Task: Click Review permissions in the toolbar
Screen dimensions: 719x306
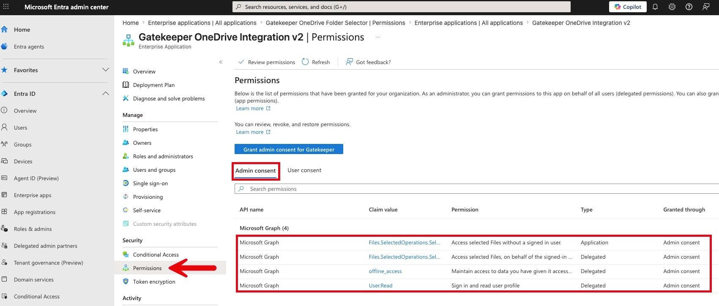Action: [267, 62]
